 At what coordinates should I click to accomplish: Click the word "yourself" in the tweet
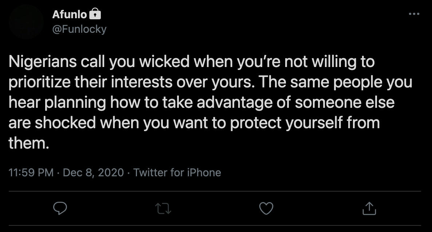click(312, 123)
